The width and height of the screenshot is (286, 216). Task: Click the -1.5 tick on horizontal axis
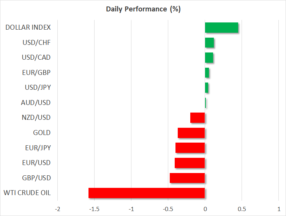[94, 209]
